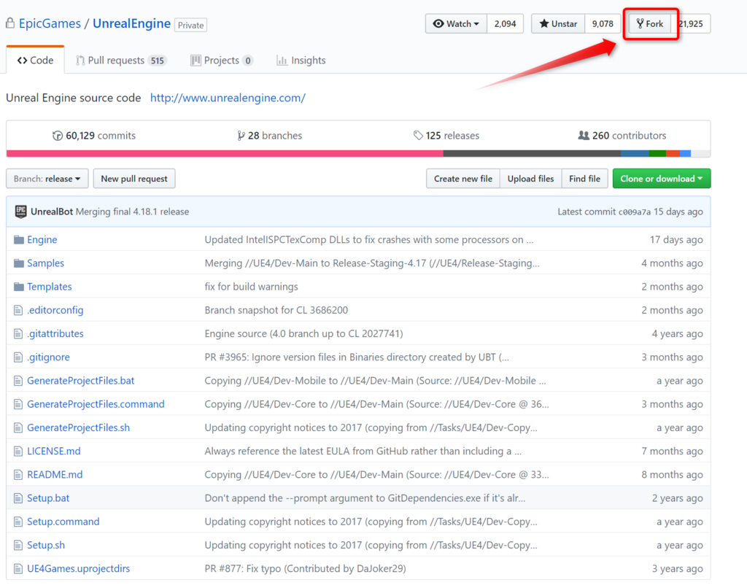Open the 260 contributors page
This screenshot has height=585, width=747.
coord(622,136)
